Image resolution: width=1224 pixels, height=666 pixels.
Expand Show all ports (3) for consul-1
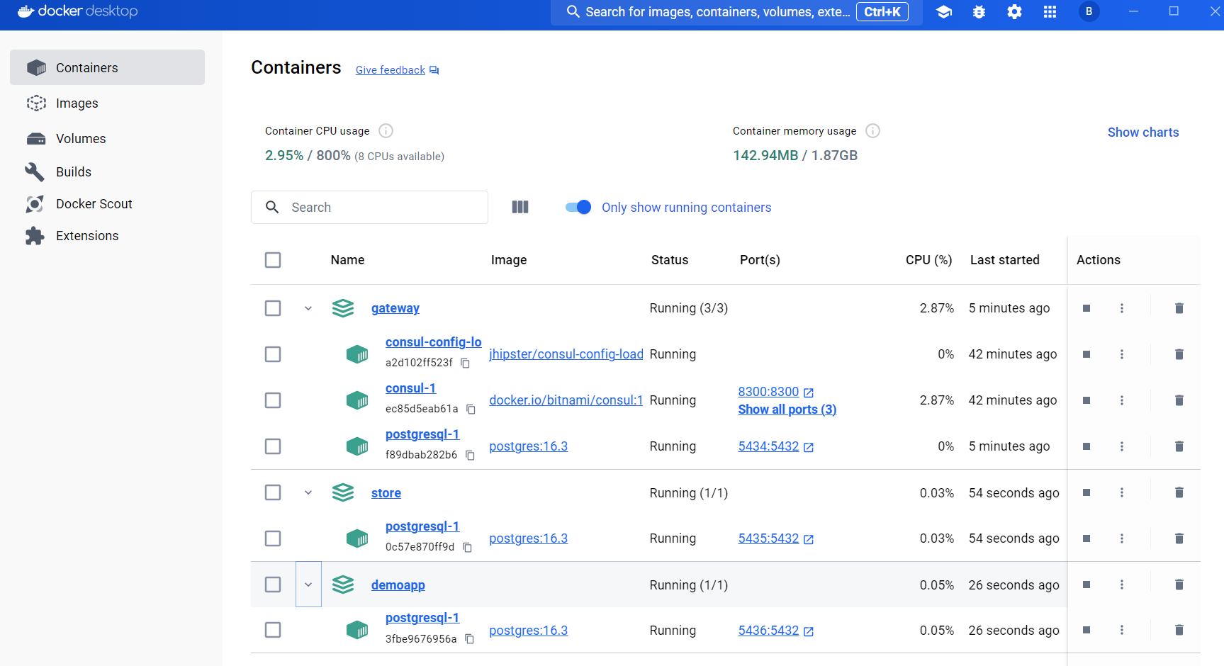pos(787,410)
